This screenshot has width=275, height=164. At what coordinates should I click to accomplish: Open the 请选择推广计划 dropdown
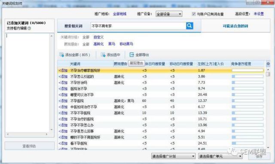pyautogui.click(x=173, y=156)
